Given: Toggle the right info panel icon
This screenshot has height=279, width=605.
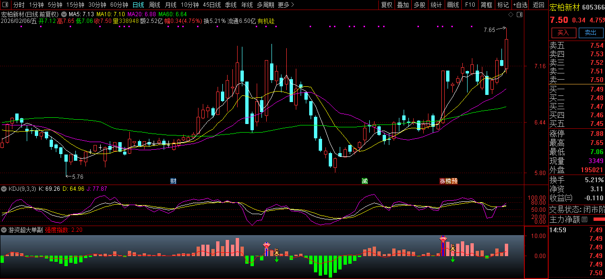Looking at the screenshot, I should tap(520, 15).
